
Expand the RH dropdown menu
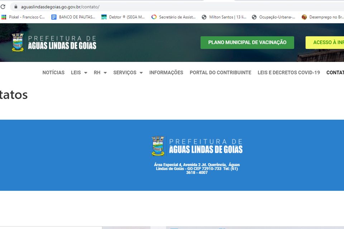coord(100,73)
